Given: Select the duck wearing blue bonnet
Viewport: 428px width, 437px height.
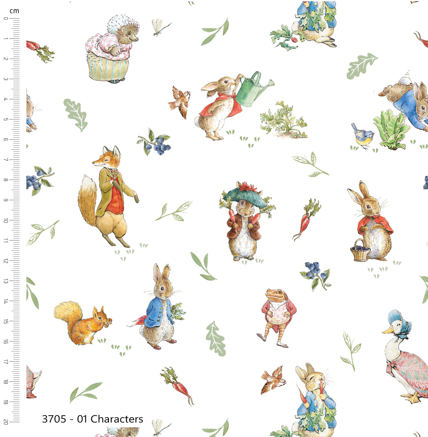Looking at the screenshot, I should coord(405,356).
